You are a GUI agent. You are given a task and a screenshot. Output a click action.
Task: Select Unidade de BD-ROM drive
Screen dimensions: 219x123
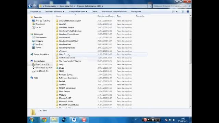(44, 68)
